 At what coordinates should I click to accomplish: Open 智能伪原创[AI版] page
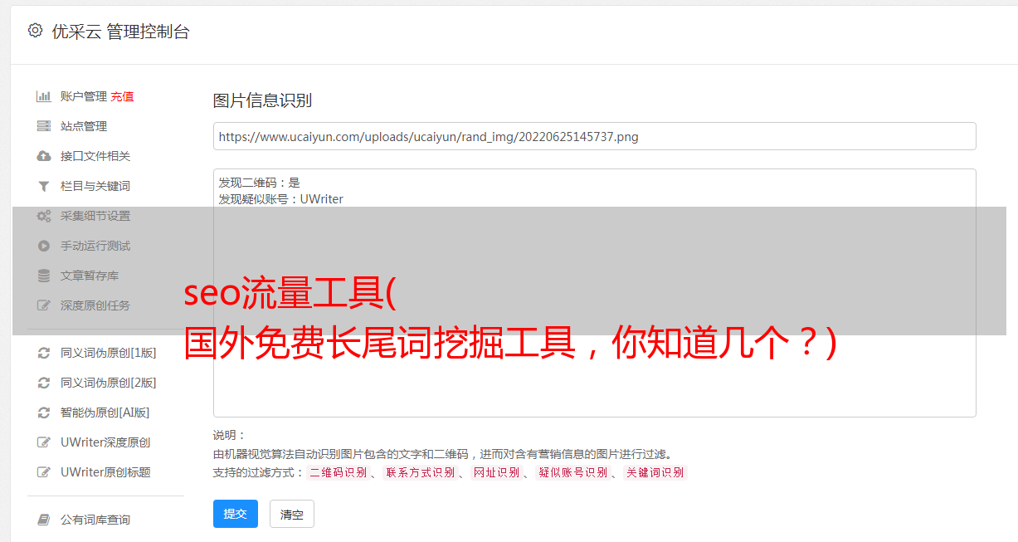[x=105, y=413]
